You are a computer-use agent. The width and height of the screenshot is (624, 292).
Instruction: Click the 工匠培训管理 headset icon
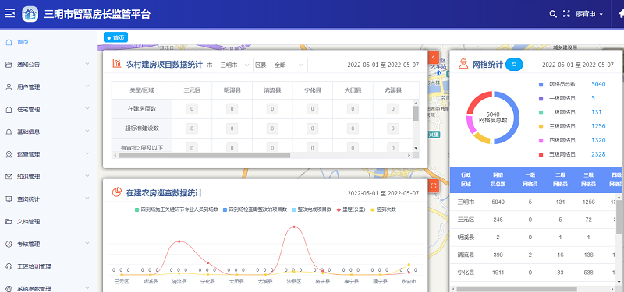[x=9, y=266]
